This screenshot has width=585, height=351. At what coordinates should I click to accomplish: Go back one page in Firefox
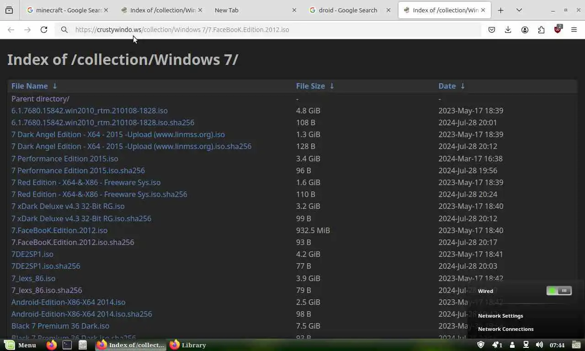point(11,30)
